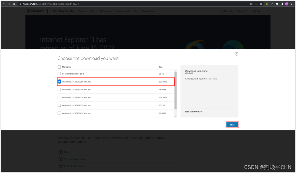Screen dimensions: 296x173
Task: Open the Developer tools menu item
Action: (123, 11)
